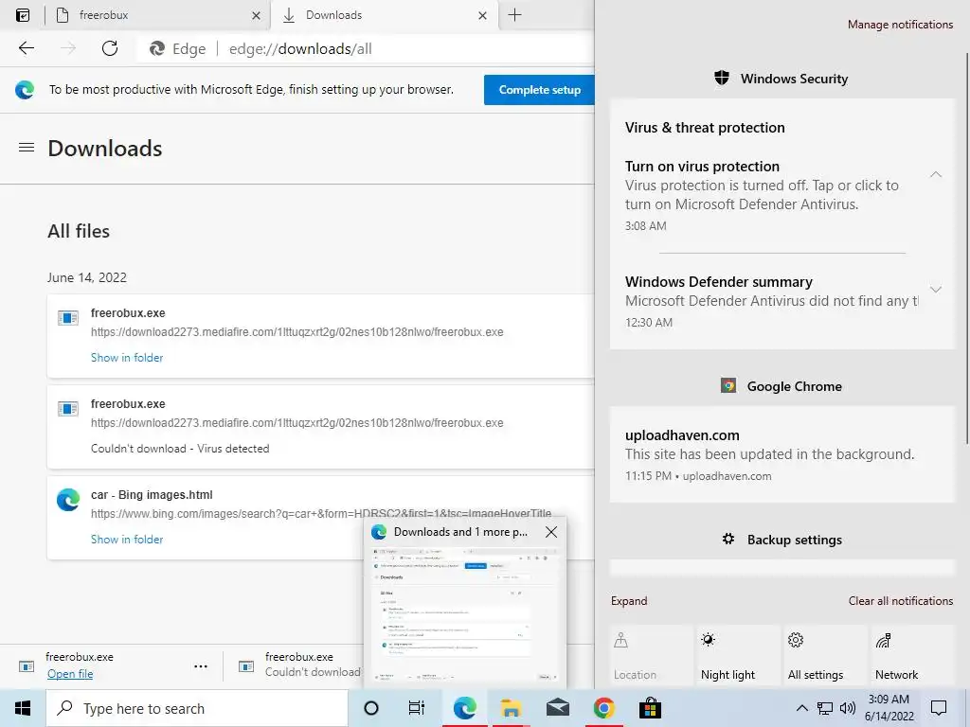Screen dimensions: 970x727
Task: Switch to the Downloads tab
Action: [385, 15]
